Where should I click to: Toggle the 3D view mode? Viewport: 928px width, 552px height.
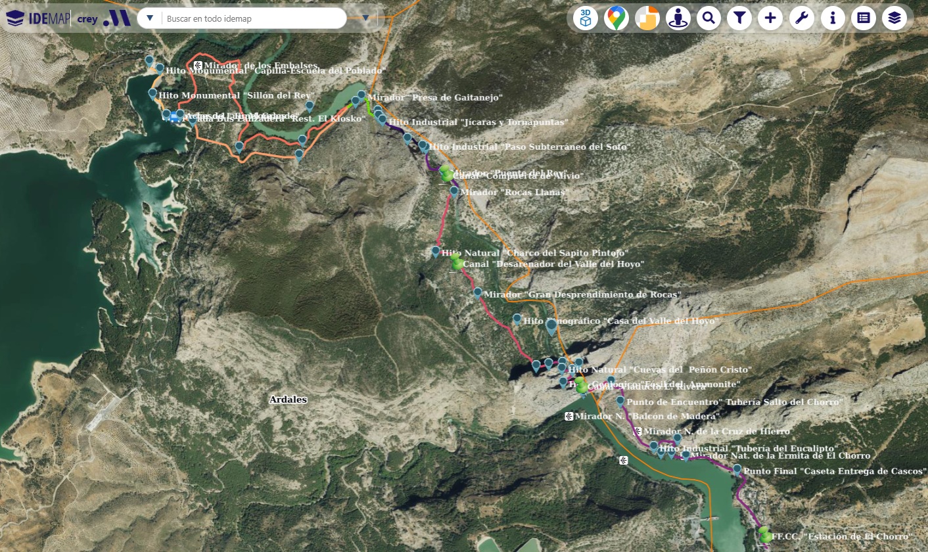585,18
